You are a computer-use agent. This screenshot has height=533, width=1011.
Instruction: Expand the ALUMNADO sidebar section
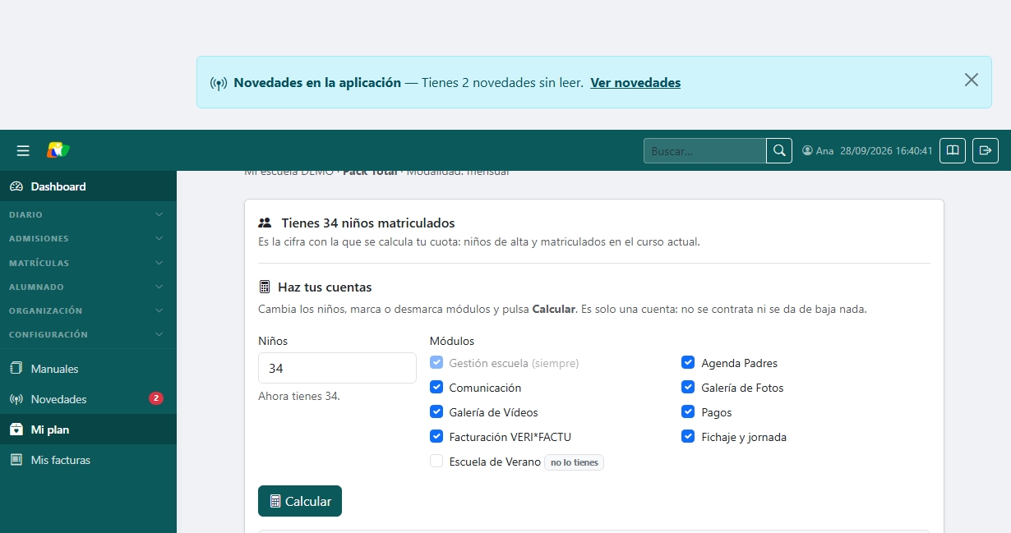(x=88, y=287)
